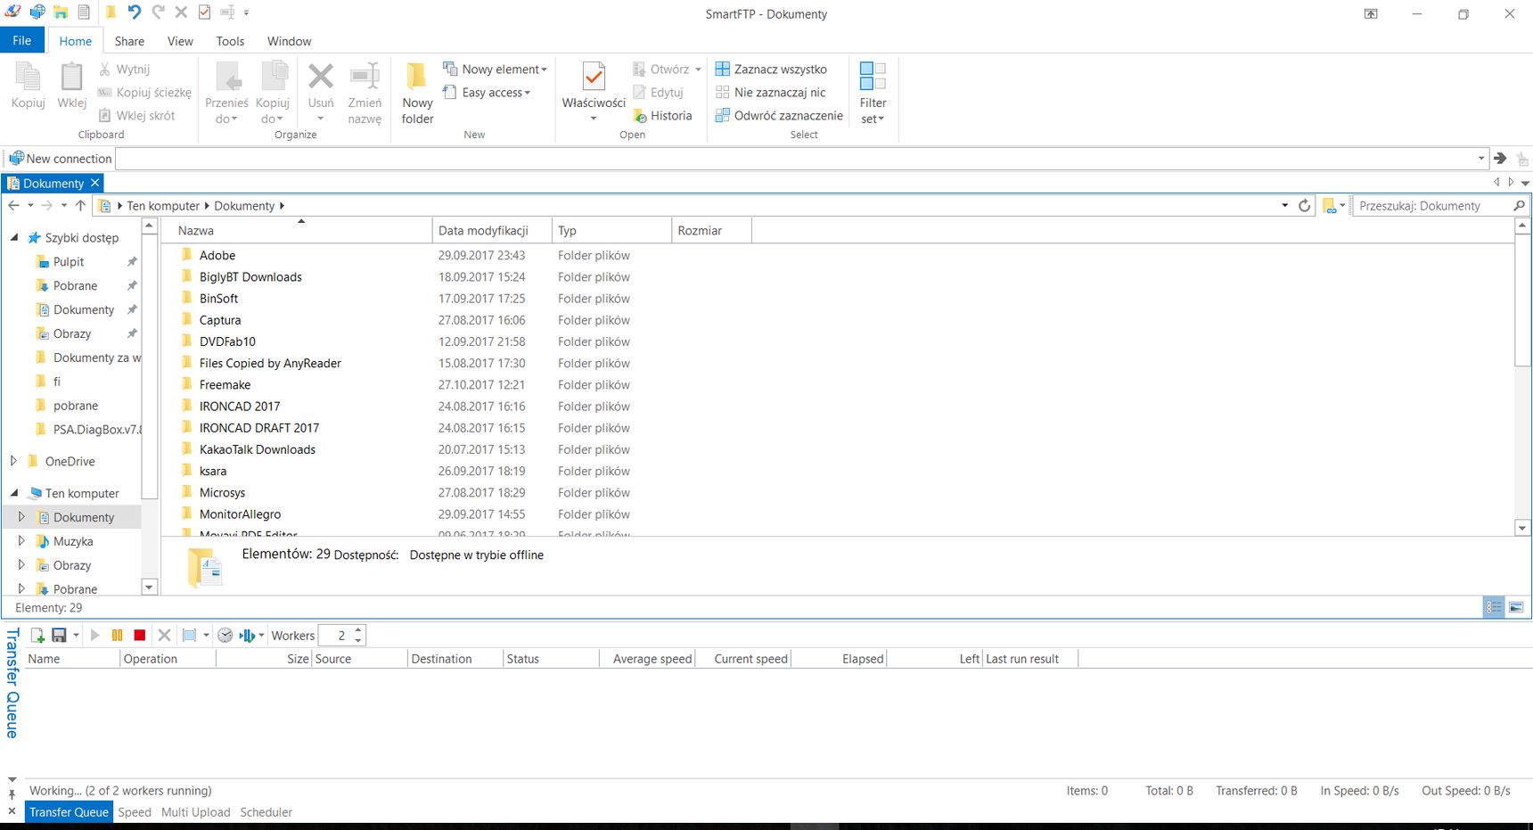Screen dimensions: 1533x830
Task: Open the Nowy element dropdown
Action: pyautogui.click(x=496, y=70)
